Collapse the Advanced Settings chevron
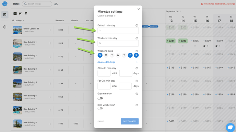This screenshot has height=132, width=236. click(x=137, y=62)
